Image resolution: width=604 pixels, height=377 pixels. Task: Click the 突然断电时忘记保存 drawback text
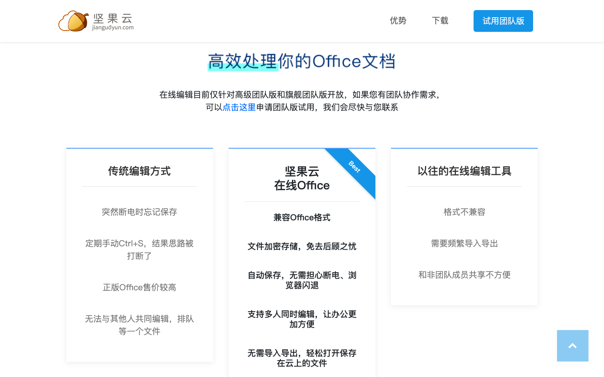tap(139, 212)
